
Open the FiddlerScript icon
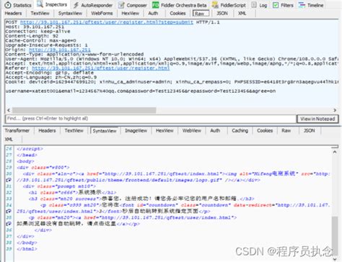[215, 5]
